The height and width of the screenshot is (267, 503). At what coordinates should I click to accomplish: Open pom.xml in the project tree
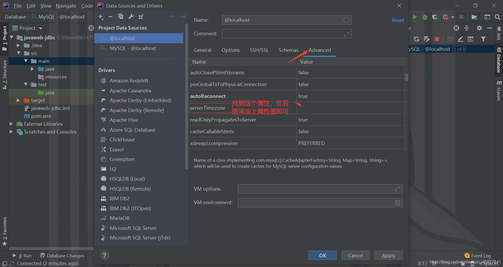point(37,116)
